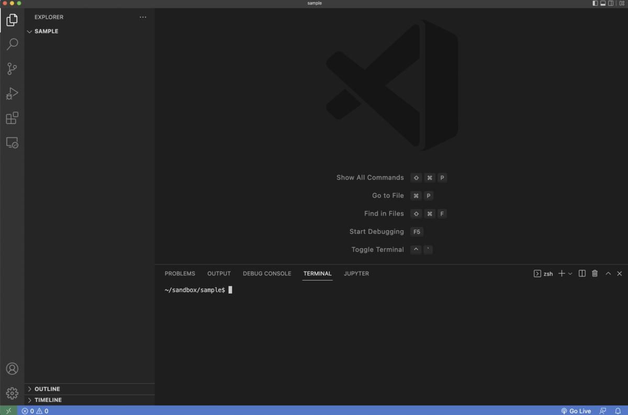The width and height of the screenshot is (628, 415).
Task: Click the Find in Files text
Action: 384,214
